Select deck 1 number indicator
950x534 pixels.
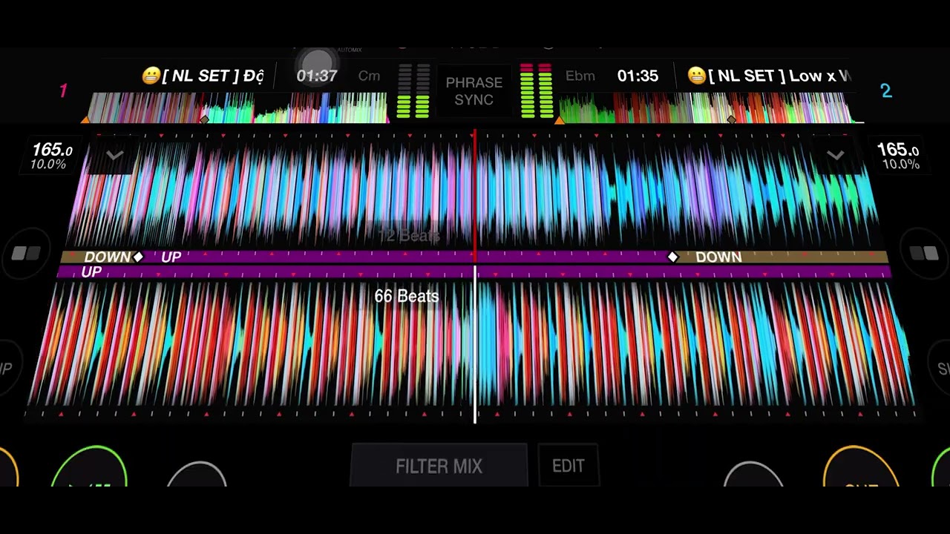pos(63,90)
